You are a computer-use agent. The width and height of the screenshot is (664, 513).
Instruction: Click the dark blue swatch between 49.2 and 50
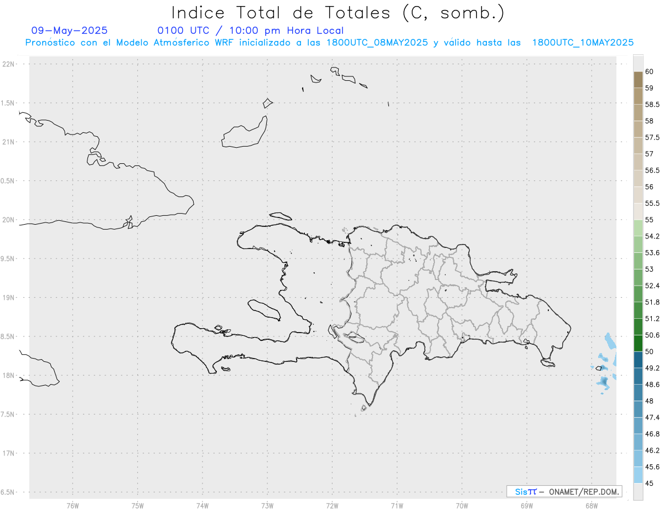tap(638, 360)
